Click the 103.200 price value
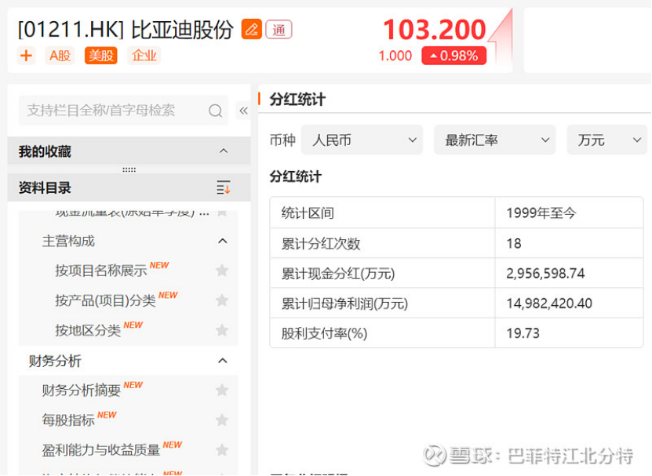Image resolution: width=652 pixels, height=476 pixels. [x=434, y=30]
